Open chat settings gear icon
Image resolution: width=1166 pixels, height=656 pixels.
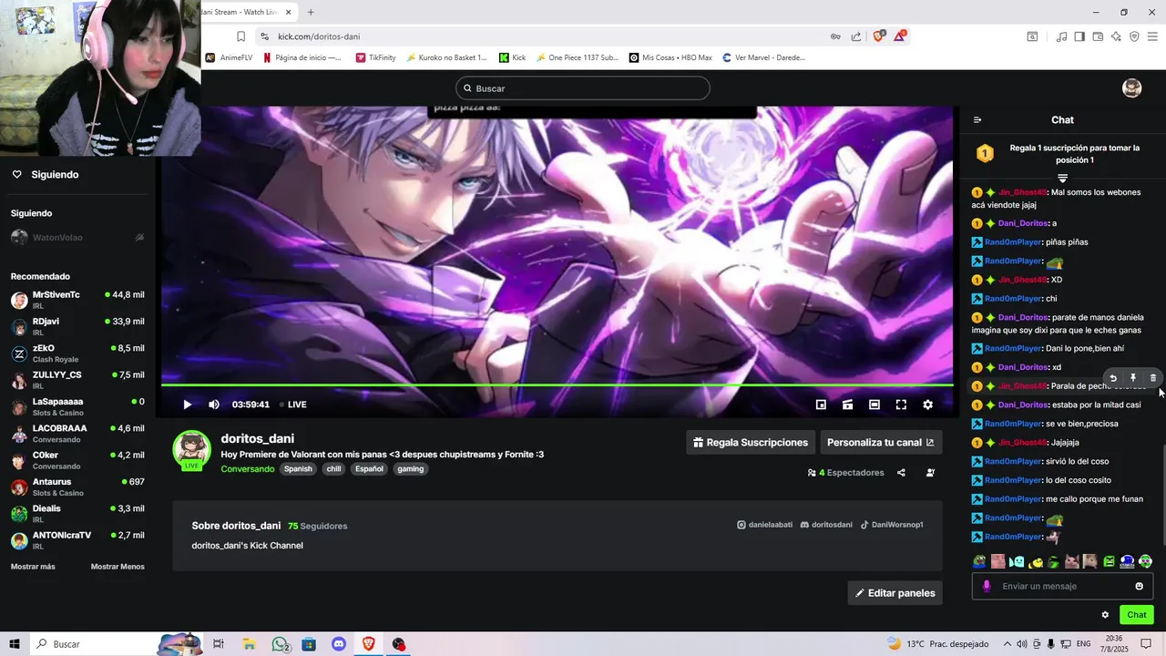[x=1105, y=615]
